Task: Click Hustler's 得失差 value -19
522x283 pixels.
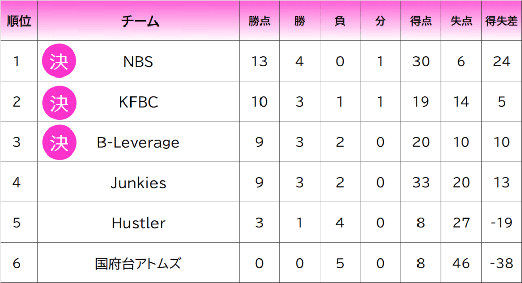Action: (502, 223)
